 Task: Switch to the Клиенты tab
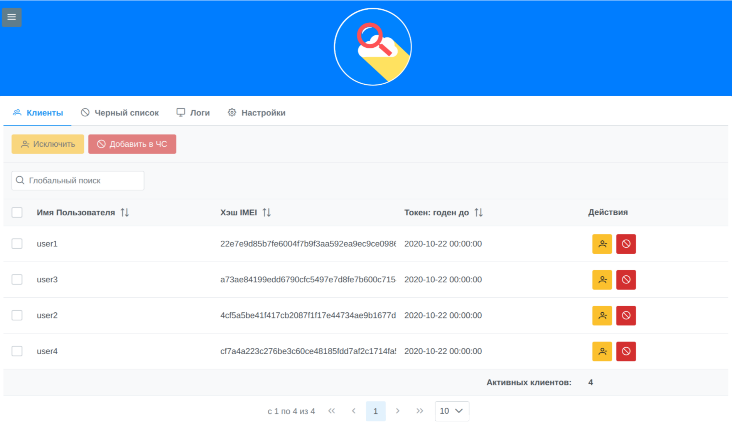click(x=37, y=113)
